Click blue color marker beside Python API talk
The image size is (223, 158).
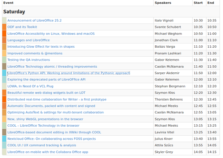[4, 73]
